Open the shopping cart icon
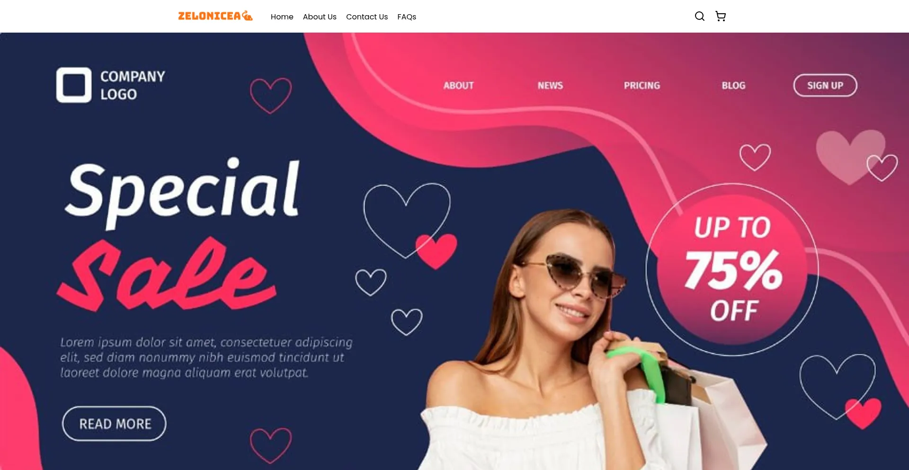The image size is (909, 470). (x=721, y=17)
